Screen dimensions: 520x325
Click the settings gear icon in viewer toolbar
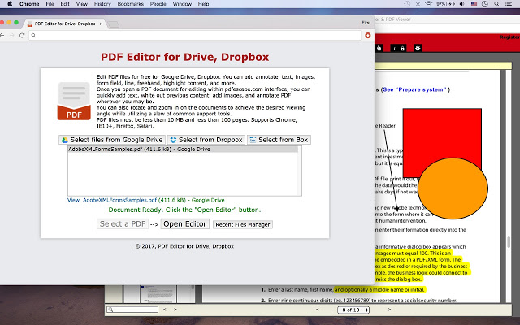click(x=418, y=48)
